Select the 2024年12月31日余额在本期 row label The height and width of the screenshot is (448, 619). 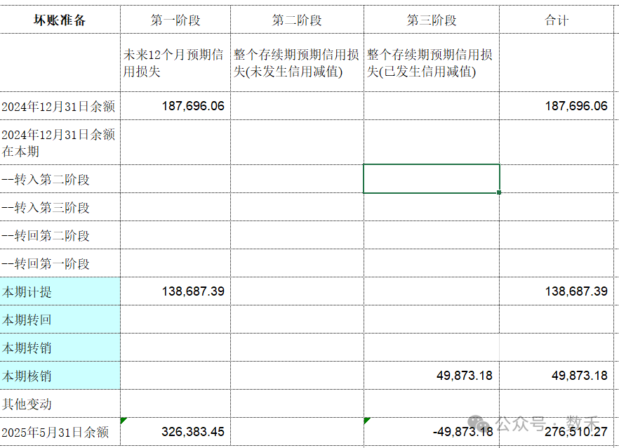coord(60,143)
